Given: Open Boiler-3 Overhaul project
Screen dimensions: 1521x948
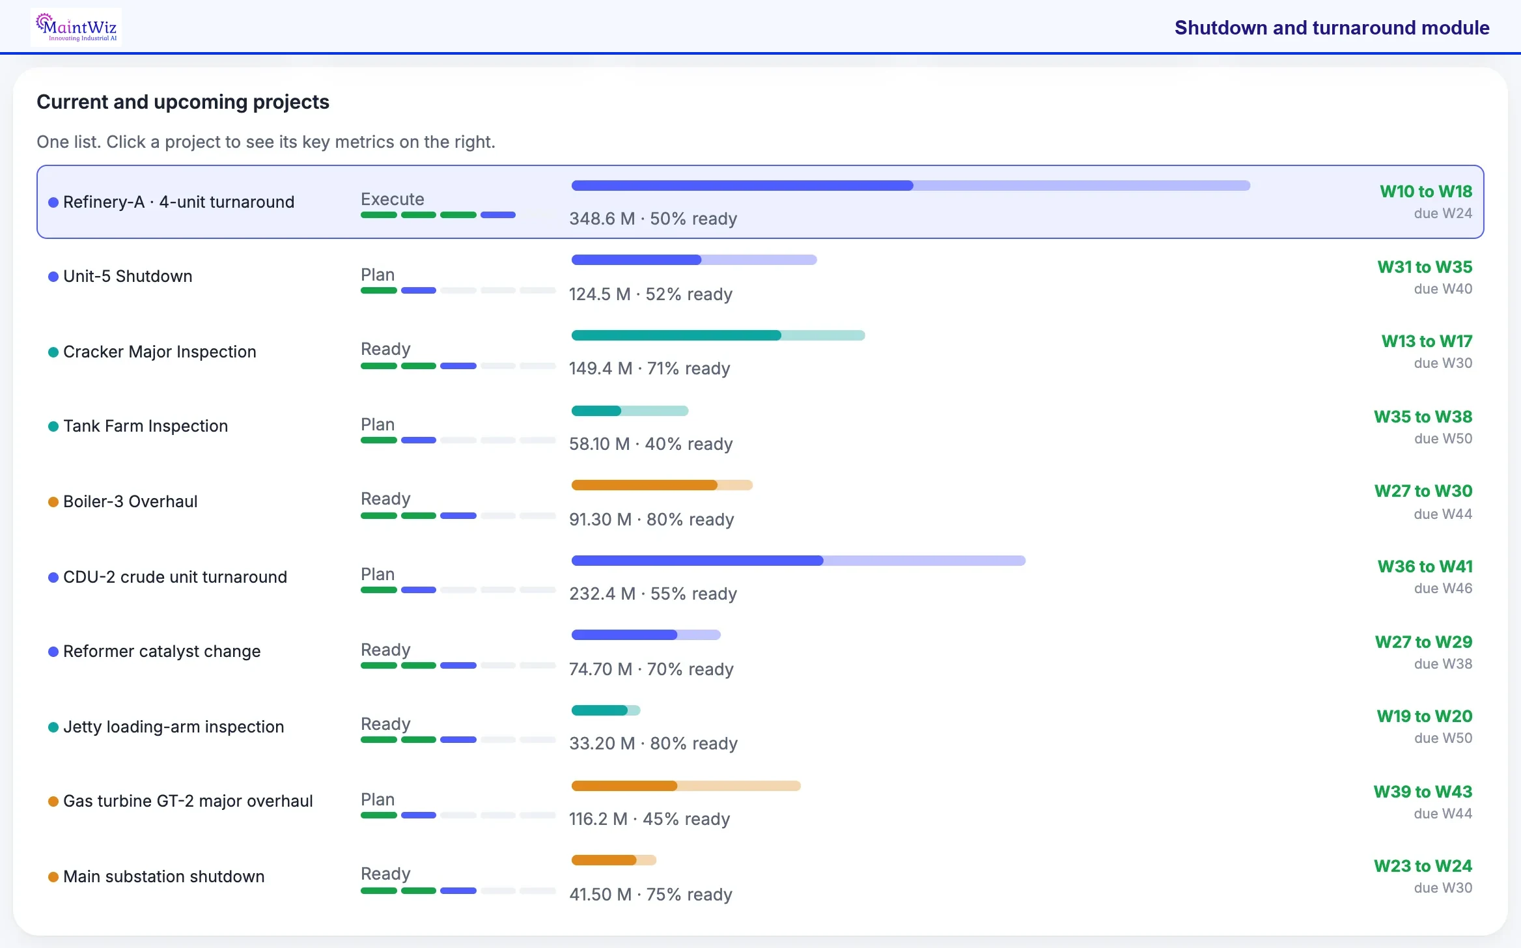Looking at the screenshot, I should pos(760,501).
